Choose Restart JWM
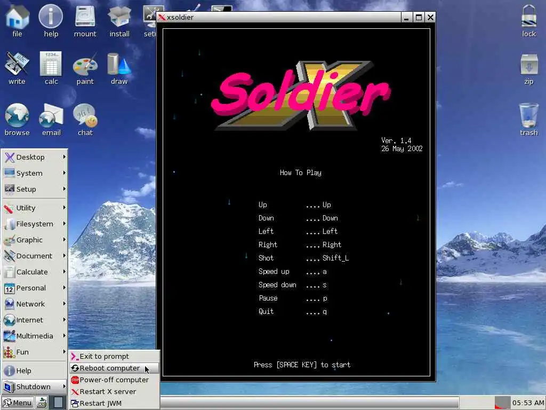Image resolution: width=546 pixels, height=410 pixels. (x=114, y=404)
